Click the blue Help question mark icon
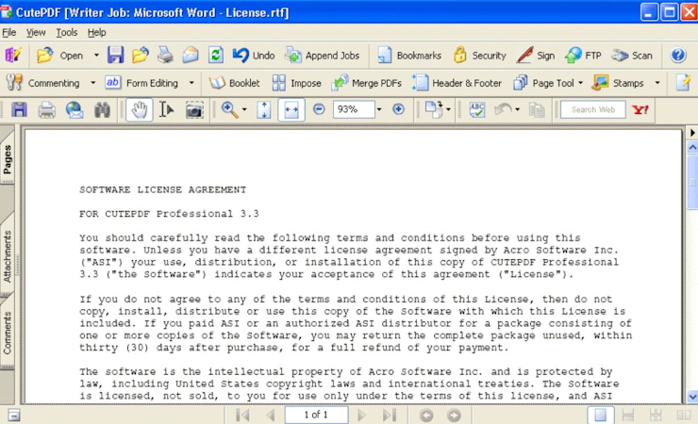Image resolution: width=698 pixels, height=424 pixels. [x=678, y=56]
